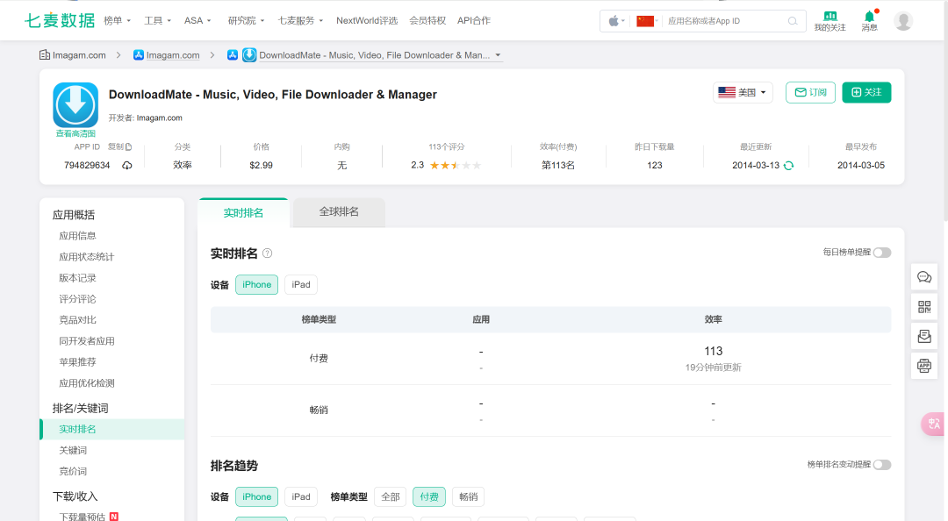Select iPhone device in 实时排名
The image size is (948, 521).
click(256, 285)
